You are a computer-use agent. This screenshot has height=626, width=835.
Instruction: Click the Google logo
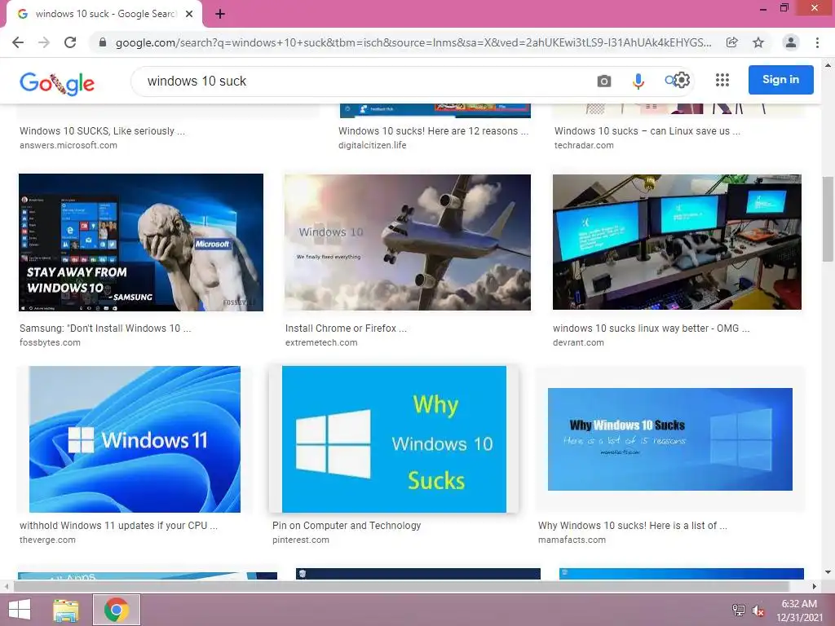(57, 83)
